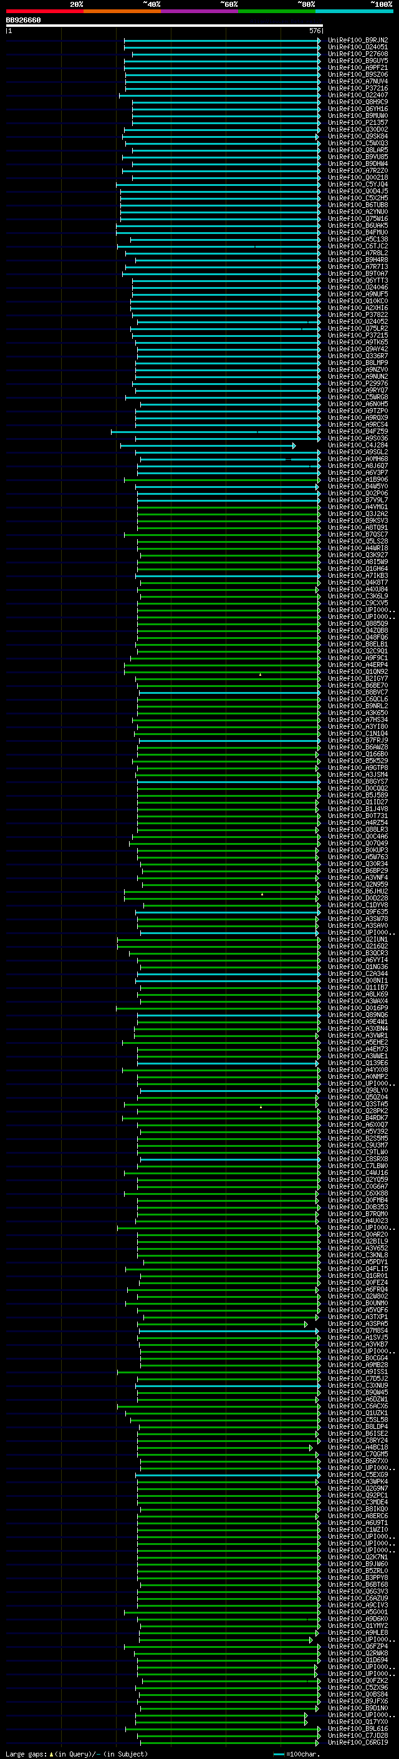
Task: Click the alignment arrowhead of UniRef100_Q9SK84
Action: (317, 137)
